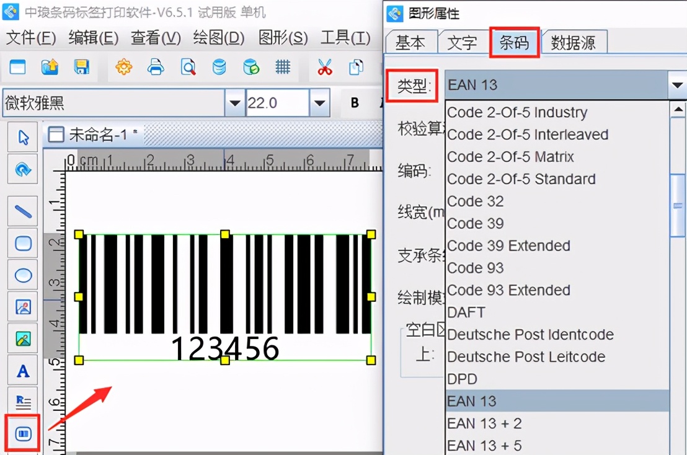This screenshot has width=687, height=455.
Task: Open print settings via the printer icon
Action: click(155, 67)
